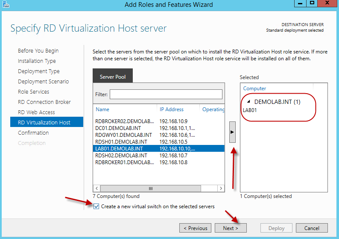
Task: Click the Server Pool tab
Action: (113, 77)
